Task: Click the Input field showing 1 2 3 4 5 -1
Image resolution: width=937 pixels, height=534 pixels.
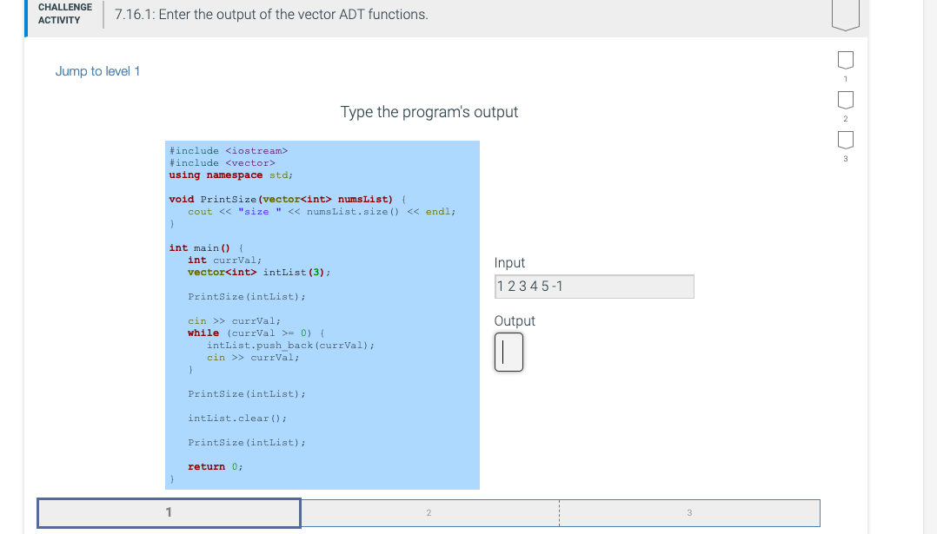Action: (594, 286)
